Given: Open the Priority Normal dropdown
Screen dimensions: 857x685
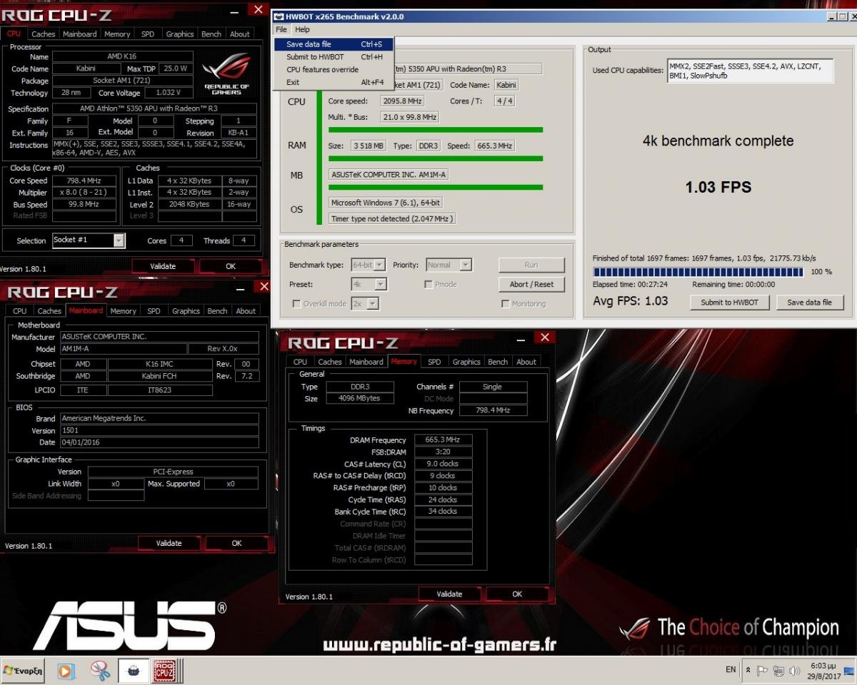Looking at the screenshot, I should pos(448,265).
